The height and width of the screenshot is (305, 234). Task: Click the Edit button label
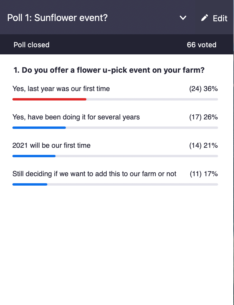(220, 18)
